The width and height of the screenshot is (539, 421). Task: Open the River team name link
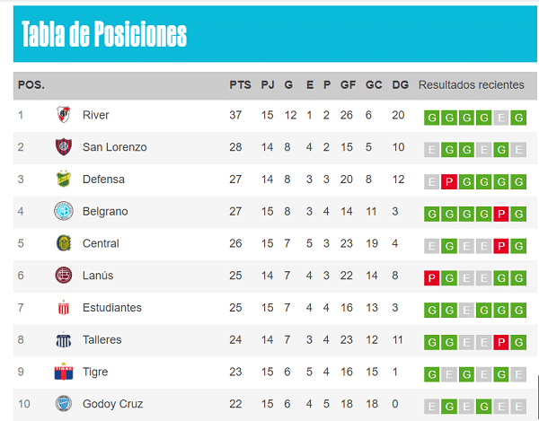coord(95,115)
